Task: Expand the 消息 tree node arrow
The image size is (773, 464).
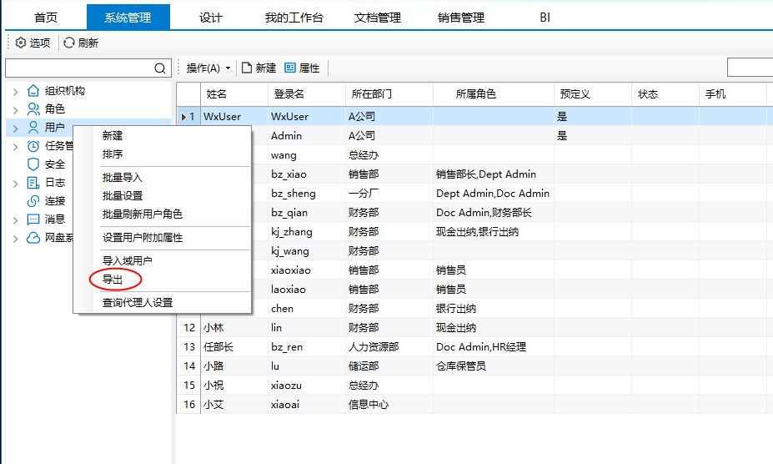Action: [15, 219]
